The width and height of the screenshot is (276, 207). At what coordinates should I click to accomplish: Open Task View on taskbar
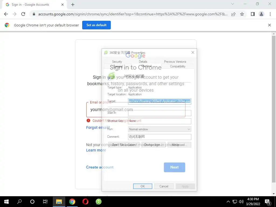click(x=45, y=202)
